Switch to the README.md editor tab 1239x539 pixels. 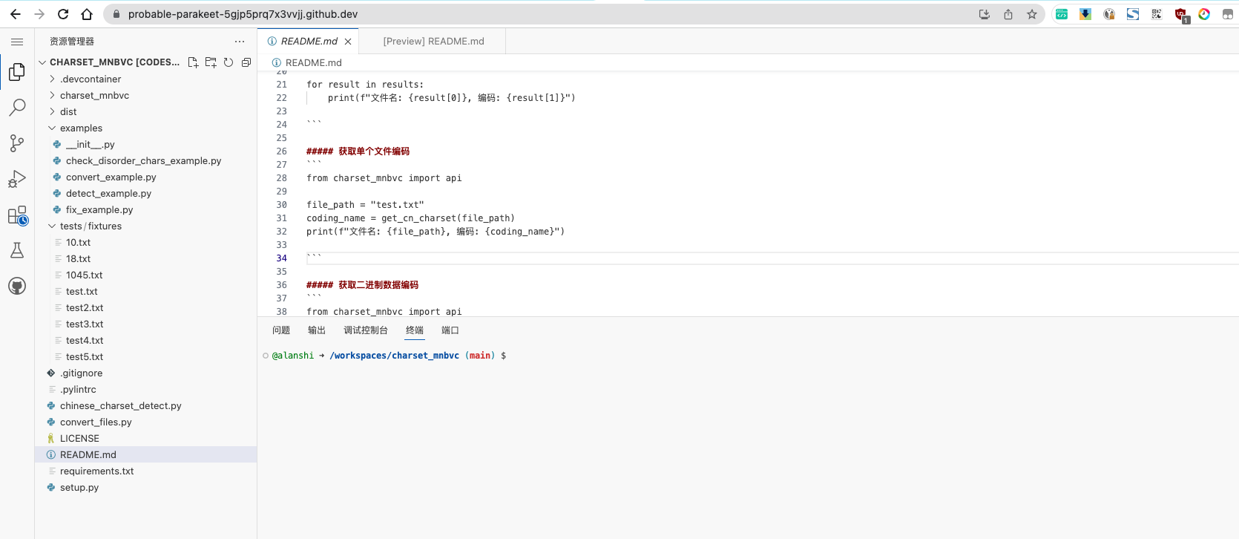coord(309,42)
